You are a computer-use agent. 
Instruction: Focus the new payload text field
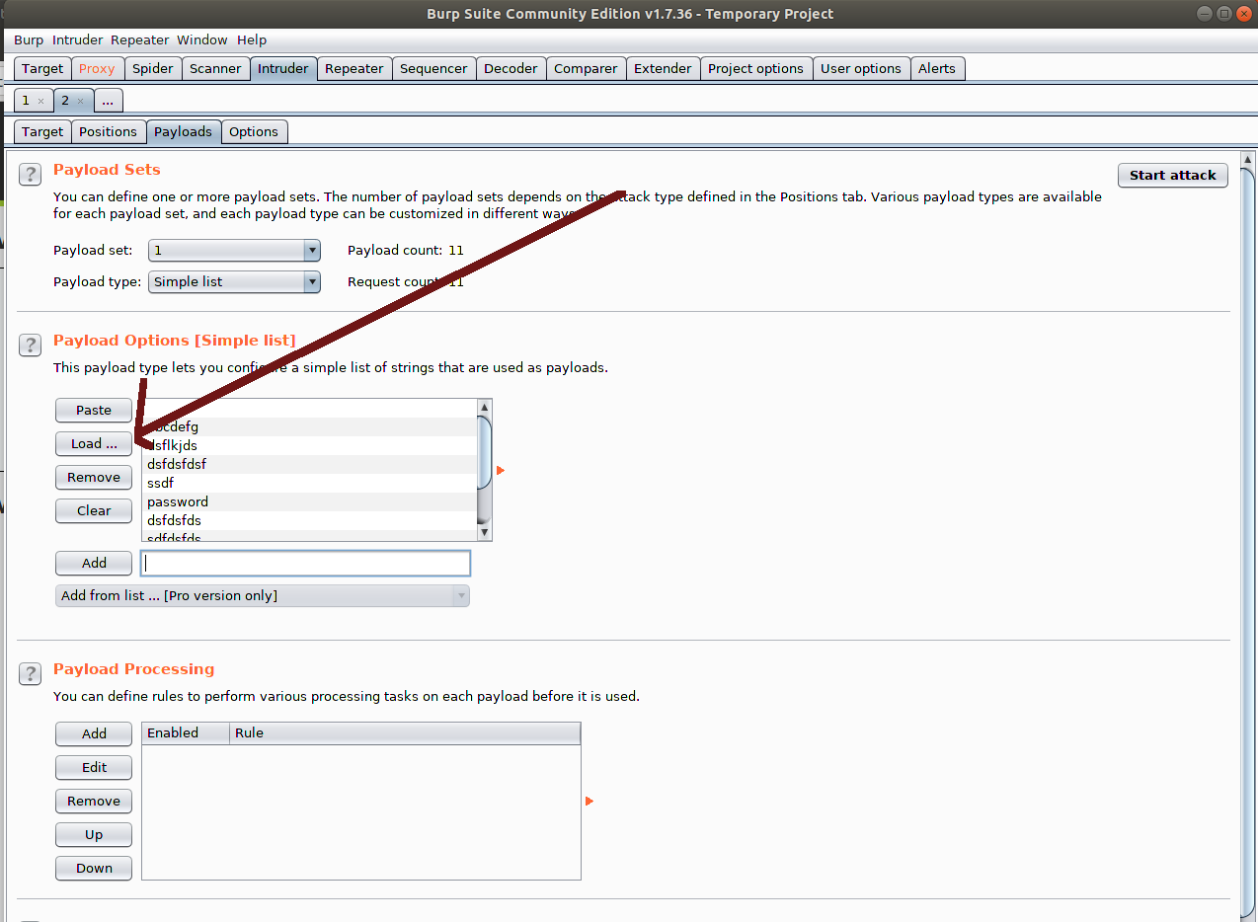(306, 563)
